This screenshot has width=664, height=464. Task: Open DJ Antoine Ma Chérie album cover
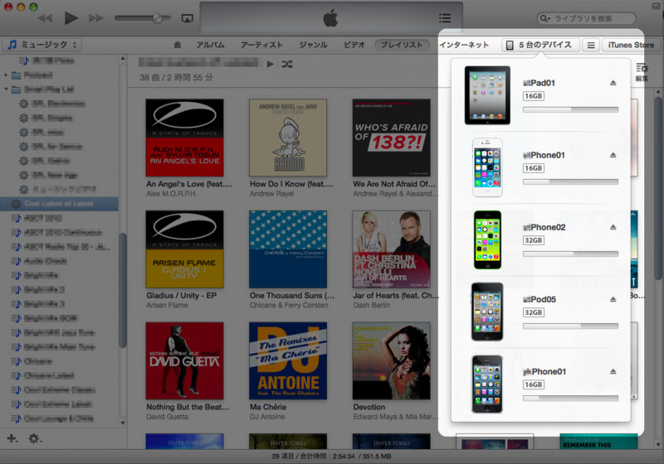tap(288, 361)
